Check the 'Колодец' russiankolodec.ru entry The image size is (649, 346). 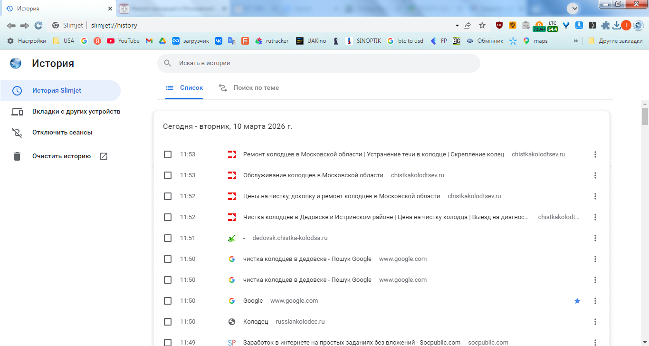tap(168, 322)
